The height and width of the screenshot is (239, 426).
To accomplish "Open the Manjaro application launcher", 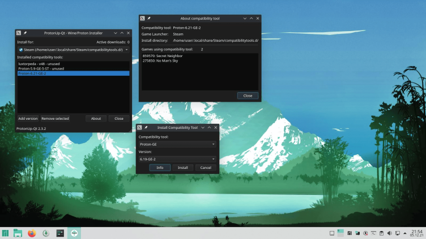I will [x=5, y=233].
